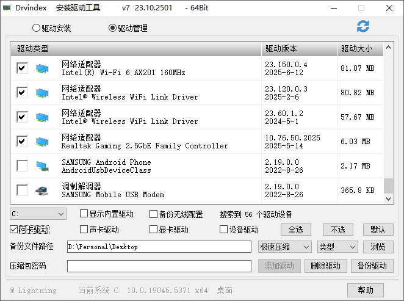Click network icon in 23.60.1.2 driver row

pyautogui.click(x=42, y=117)
